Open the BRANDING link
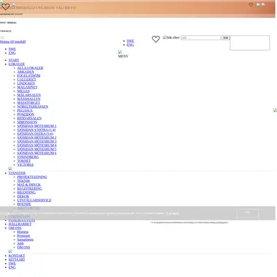Viewport: 277px width, 277px height. (26, 193)
